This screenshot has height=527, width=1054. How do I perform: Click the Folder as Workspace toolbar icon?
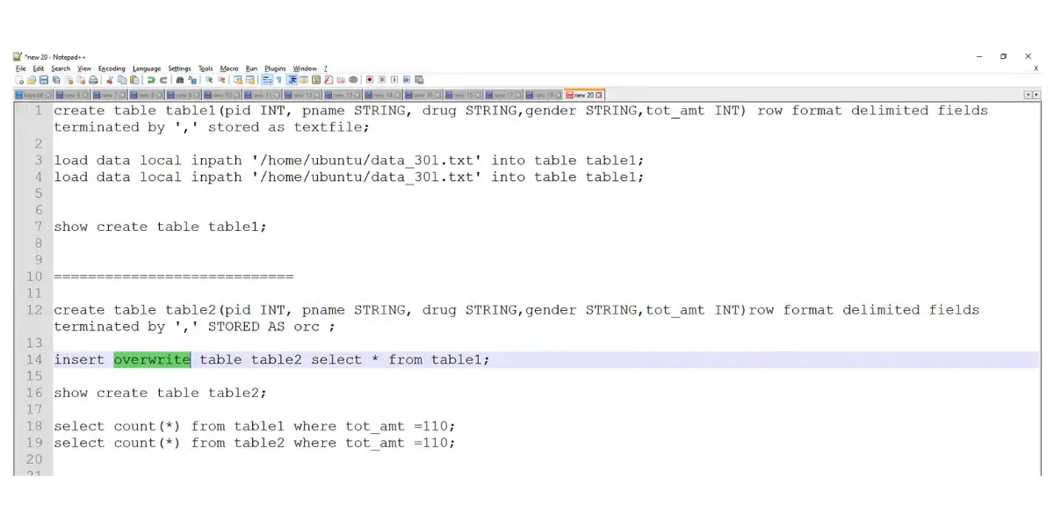click(341, 79)
